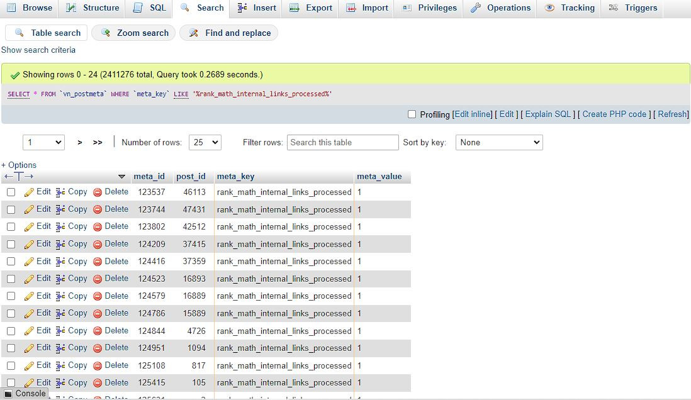Click the pencil Edit icon for row 123744
Image resolution: width=691 pixels, height=400 pixels.
click(x=29, y=209)
